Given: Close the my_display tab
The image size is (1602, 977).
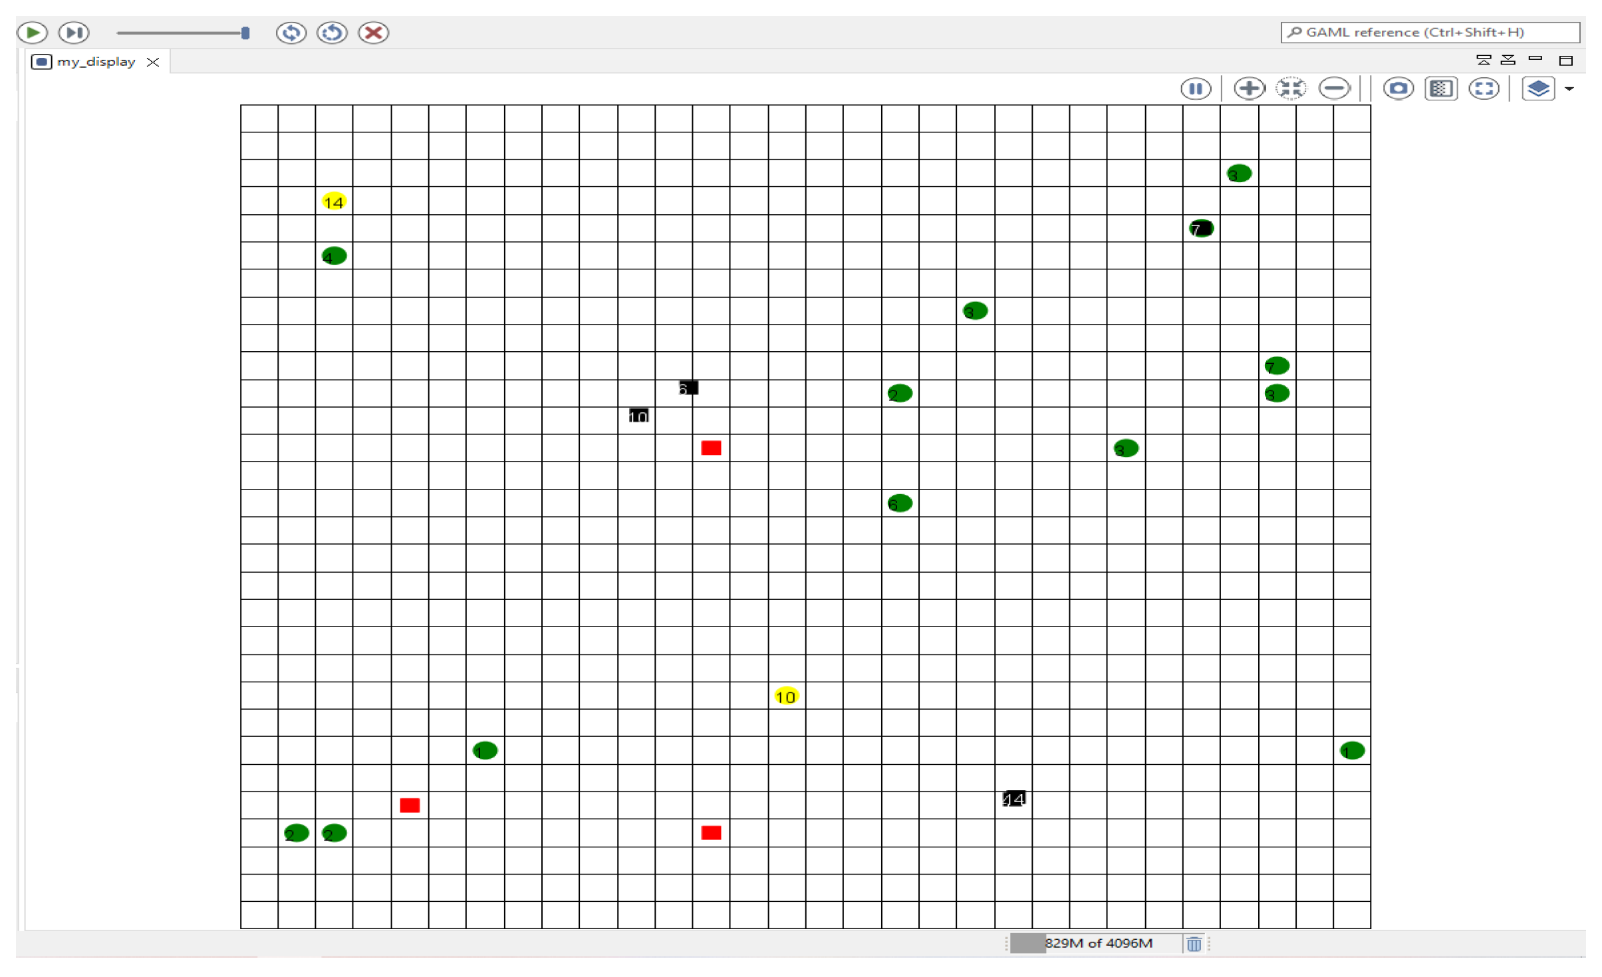Looking at the screenshot, I should [x=153, y=62].
